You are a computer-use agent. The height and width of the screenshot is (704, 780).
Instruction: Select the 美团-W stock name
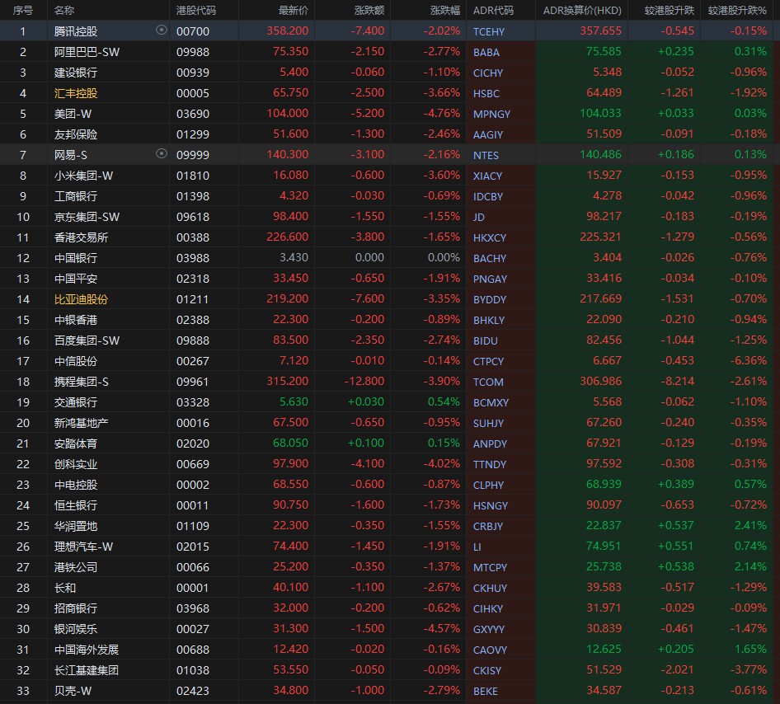[73, 114]
